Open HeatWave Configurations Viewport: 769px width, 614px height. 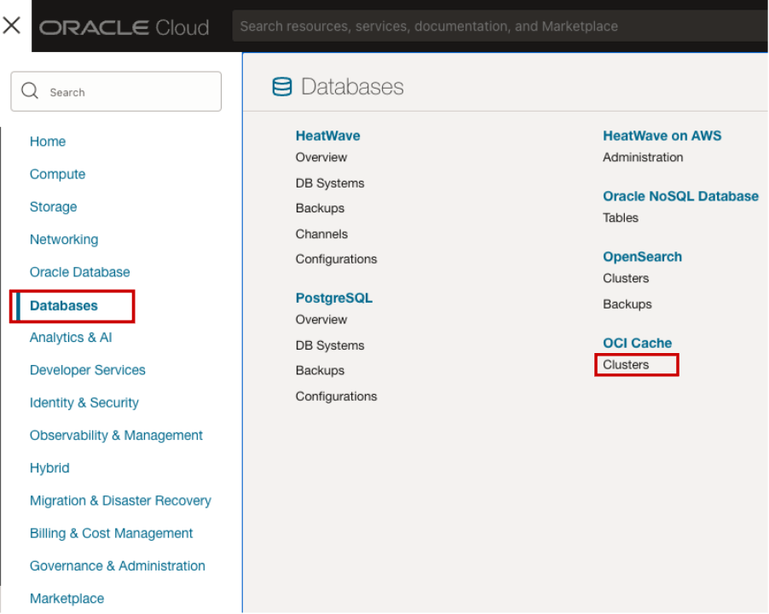tap(336, 259)
